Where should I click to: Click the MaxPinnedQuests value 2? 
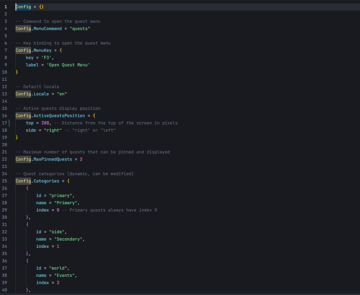[x=81, y=159]
